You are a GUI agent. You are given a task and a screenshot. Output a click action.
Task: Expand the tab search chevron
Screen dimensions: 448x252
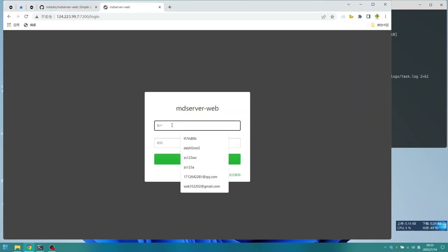tap(349, 4)
